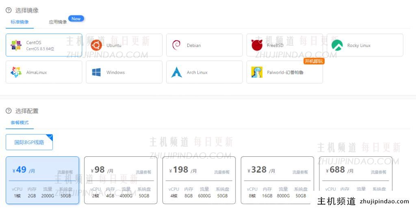
Task: Choose the Windows image card
Action: point(124,72)
